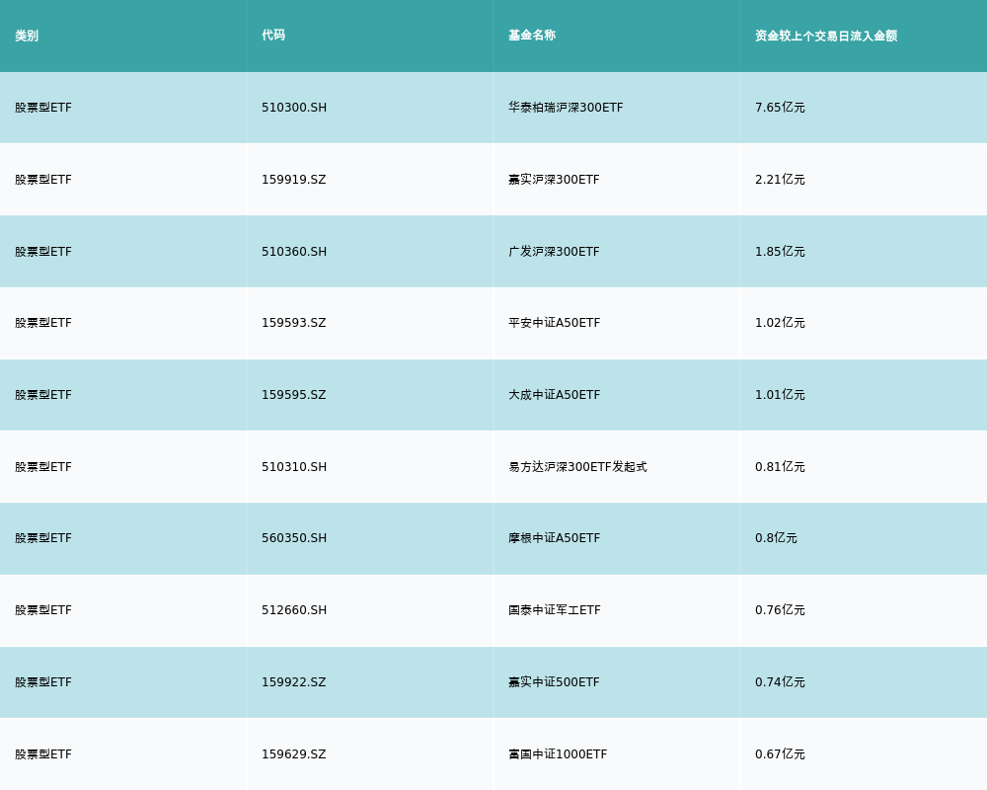
Task: Click 股票型ETF in the 512660.SH row
Action: (x=43, y=610)
